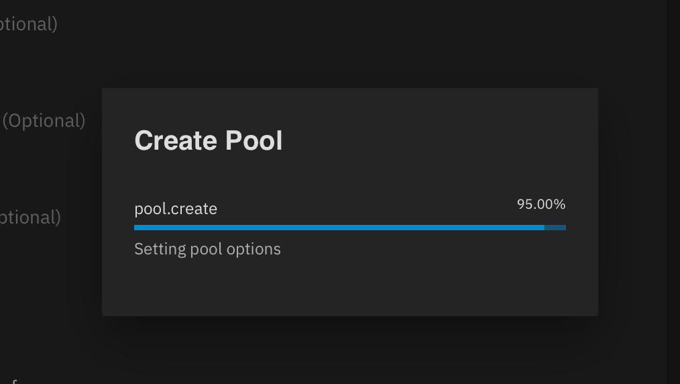Click the lowest cut-off "ptional)" background label

point(30,218)
